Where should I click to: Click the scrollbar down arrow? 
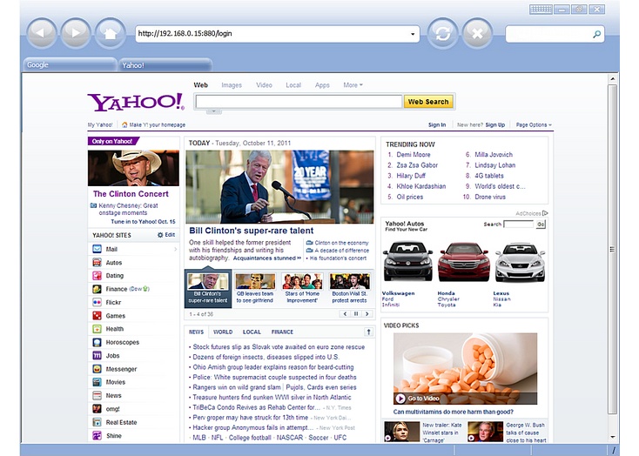coord(613,437)
